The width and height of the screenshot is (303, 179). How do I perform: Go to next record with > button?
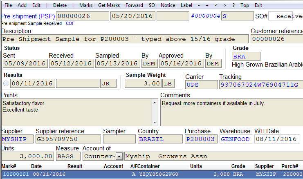pos(225,5)
